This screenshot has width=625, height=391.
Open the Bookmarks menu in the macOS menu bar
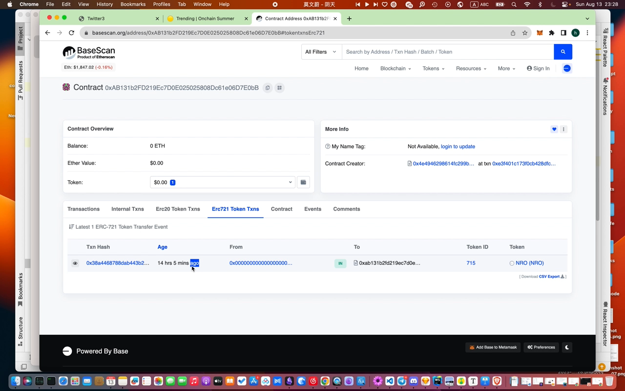133,4
